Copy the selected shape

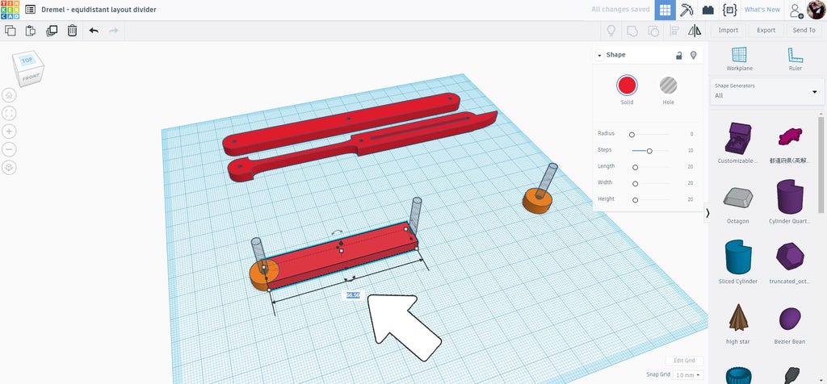click(x=10, y=31)
